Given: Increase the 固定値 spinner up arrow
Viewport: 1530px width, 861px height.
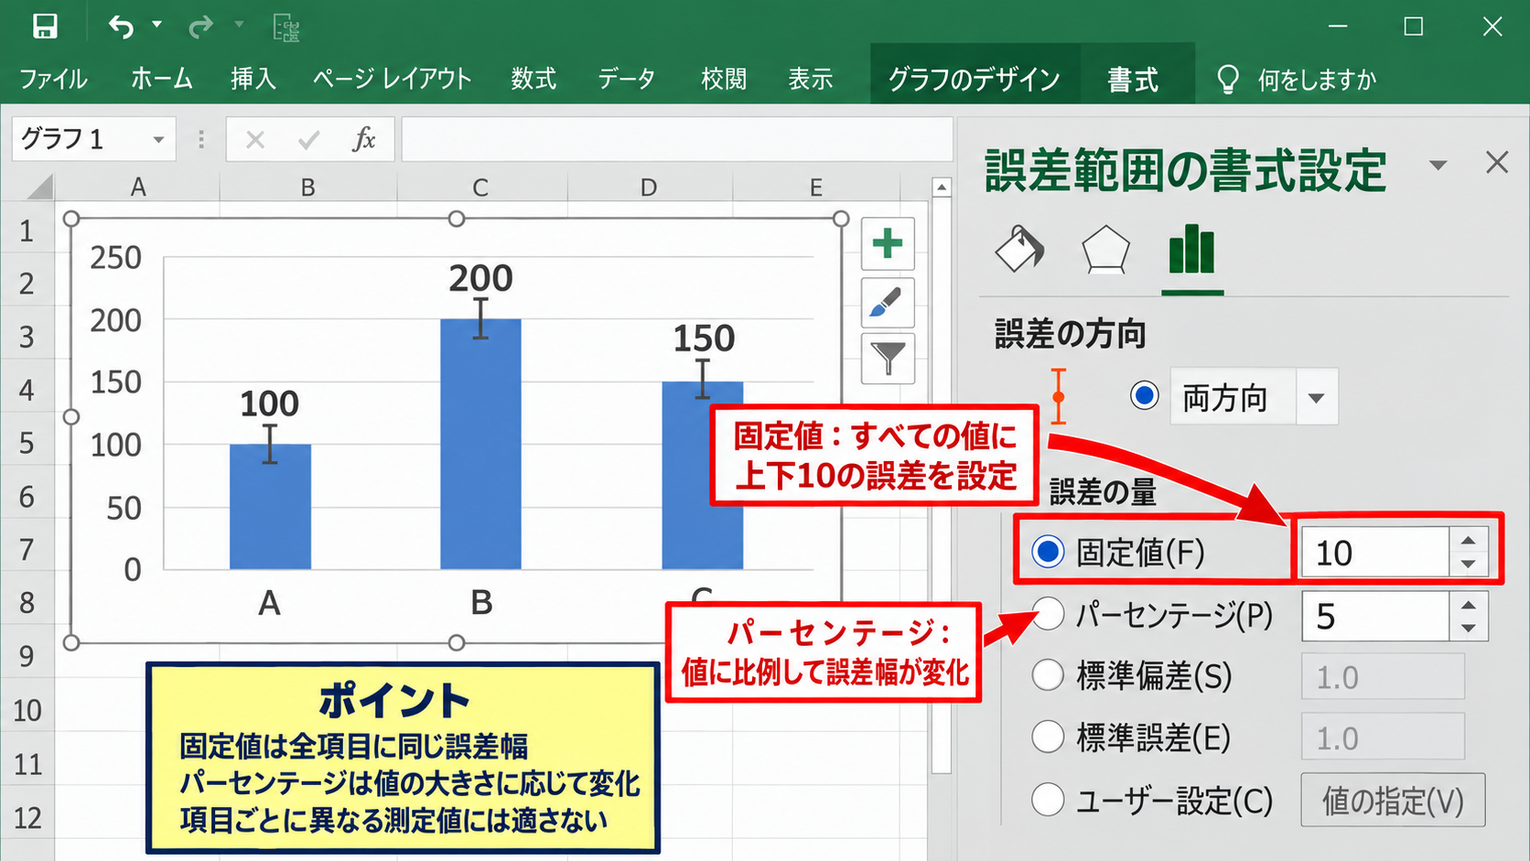Looking at the screenshot, I should [x=1468, y=540].
